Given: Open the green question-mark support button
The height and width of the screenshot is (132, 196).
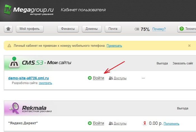Looking at the screenshot, I should pos(187,29).
